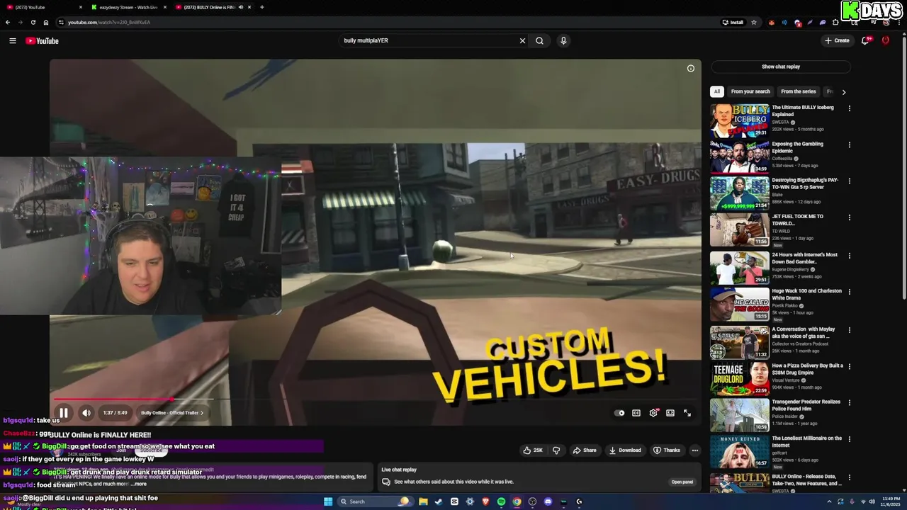Viewport: 907px width, 510px height.
Task: Open a new browser tab
Action: click(x=262, y=7)
